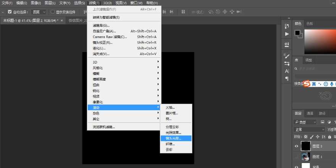This screenshot has width=336, height=168.
Task: Enable the 显示变换控件 checkbox
Action: pyautogui.click(x=53, y=12)
